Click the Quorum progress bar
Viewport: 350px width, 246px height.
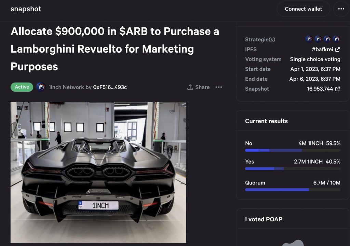click(x=293, y=190)
